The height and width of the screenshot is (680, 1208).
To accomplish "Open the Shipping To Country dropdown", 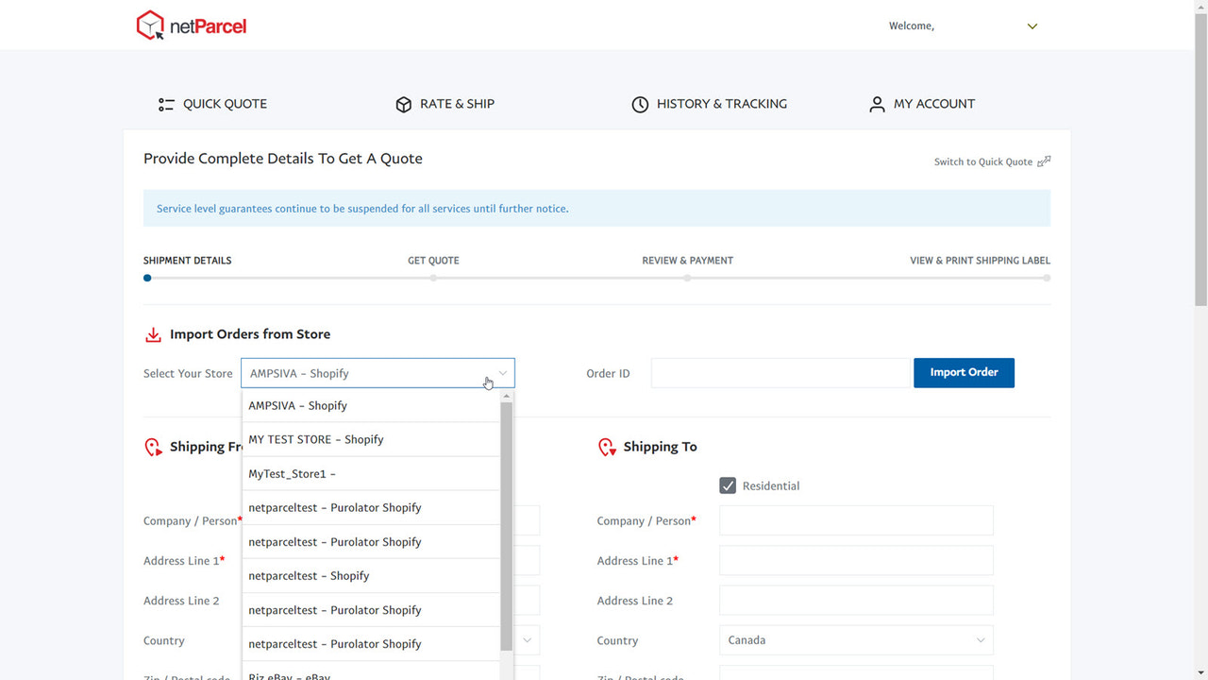I will pyautogui.click(x=856, y=640).
